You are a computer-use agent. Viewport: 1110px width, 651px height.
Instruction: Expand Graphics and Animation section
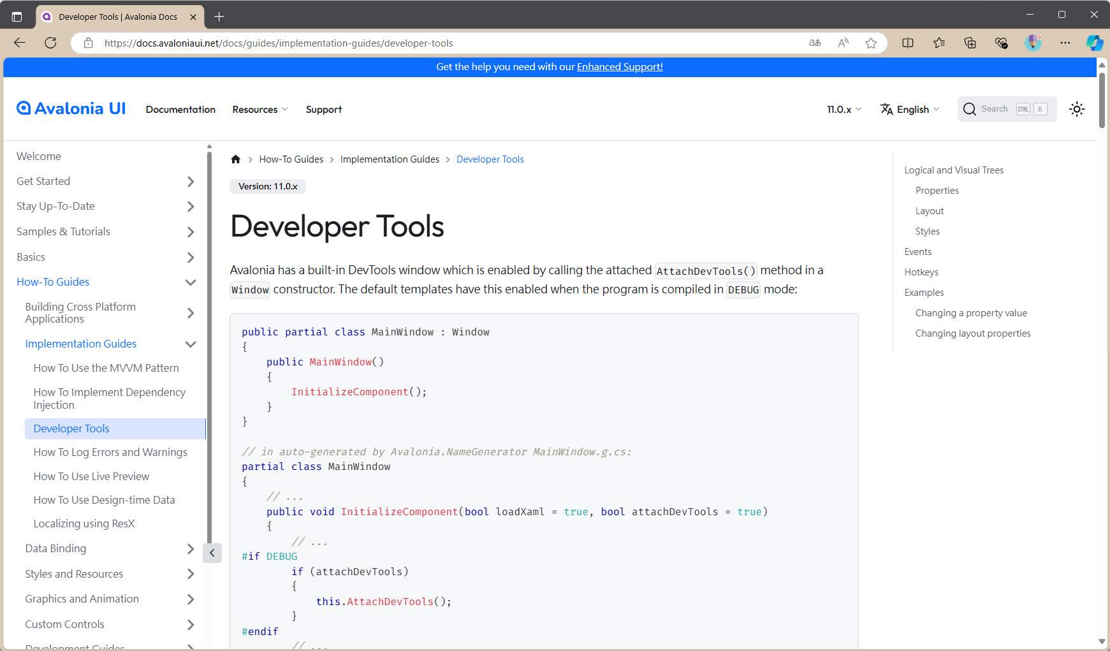[190, 599]
